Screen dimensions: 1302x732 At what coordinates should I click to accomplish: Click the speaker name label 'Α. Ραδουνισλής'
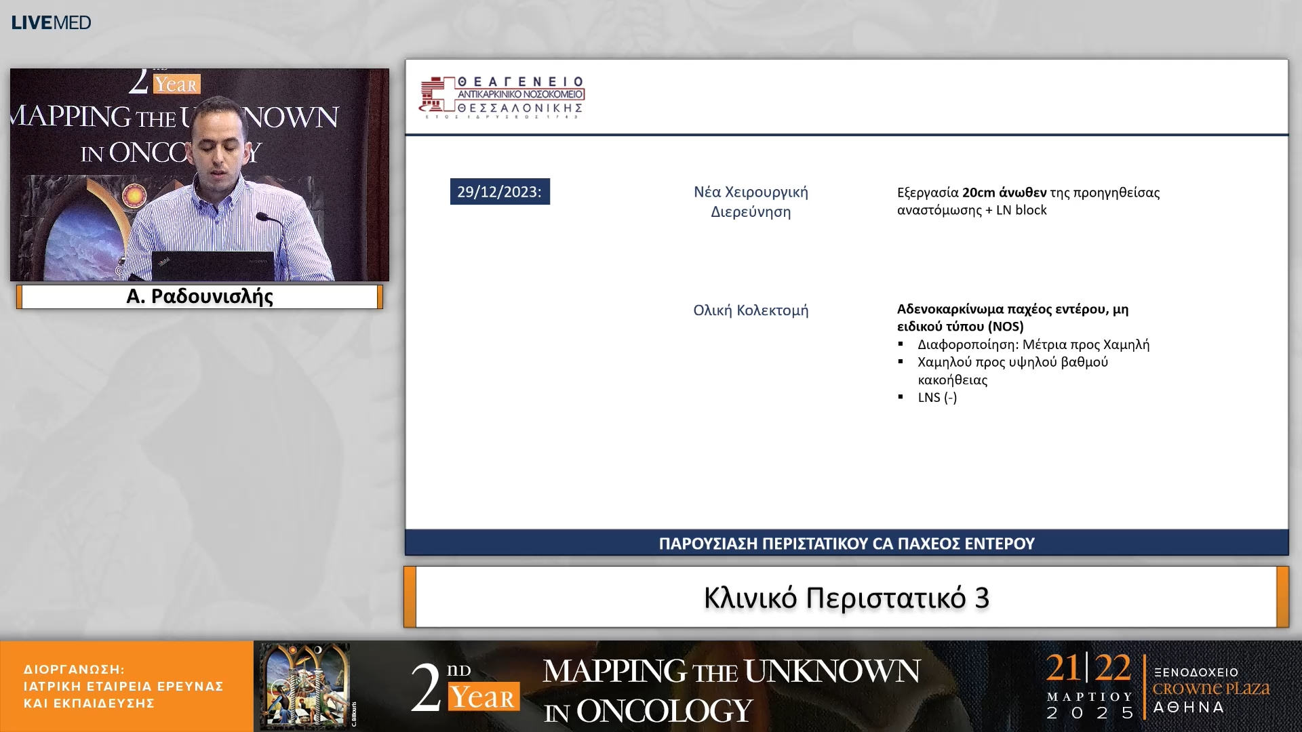[199, 297]
